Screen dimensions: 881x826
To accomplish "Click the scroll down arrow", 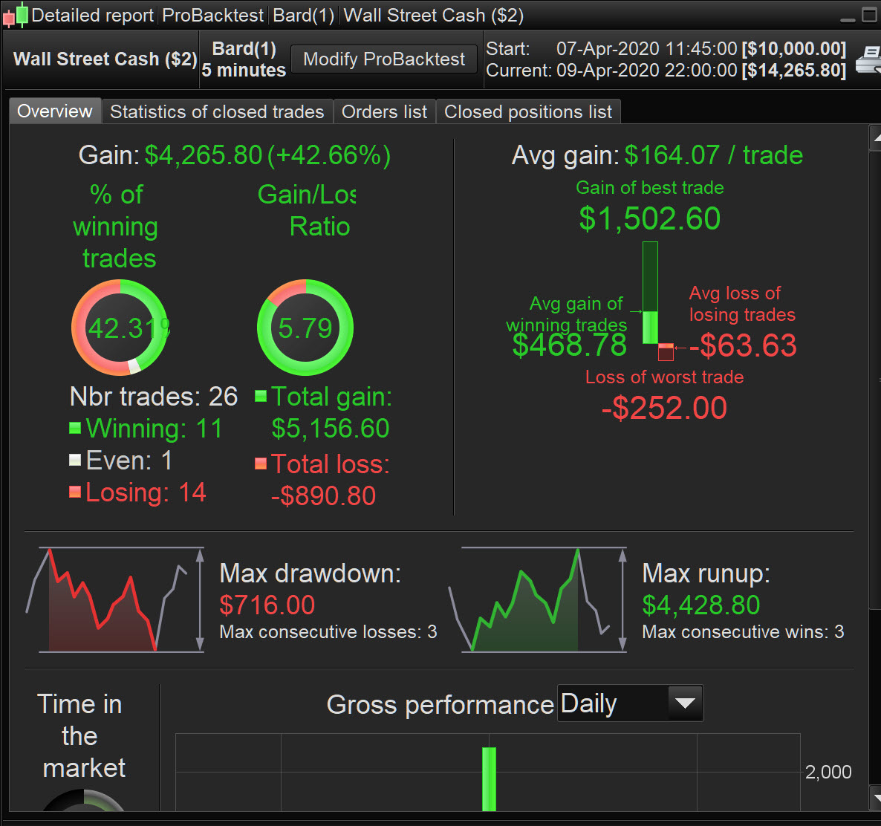I will (875, 798).
